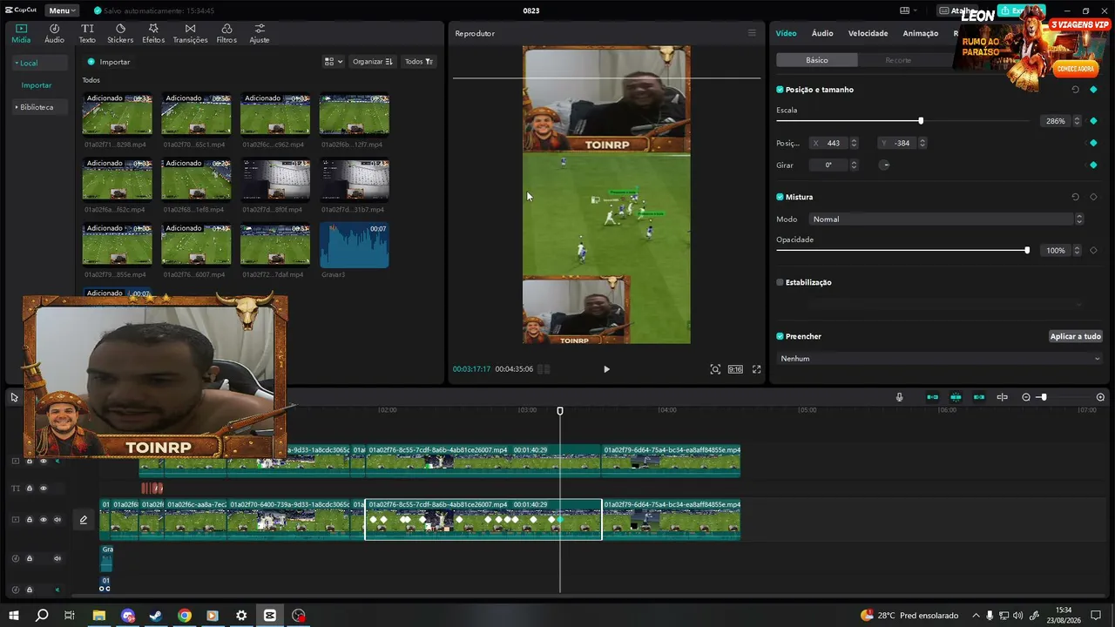Open the Transições panel
This screenshot has width=1115, height=627.
[190, 33]
